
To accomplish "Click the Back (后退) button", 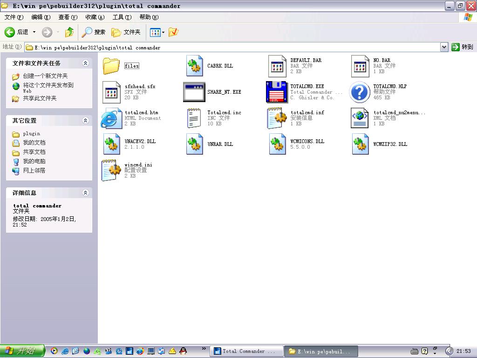I will [x=16, y=32].
